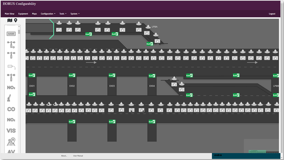This screenshot has width=284, height=160.
Task: Click the LPBB label on the map
Action: [276, 86]
